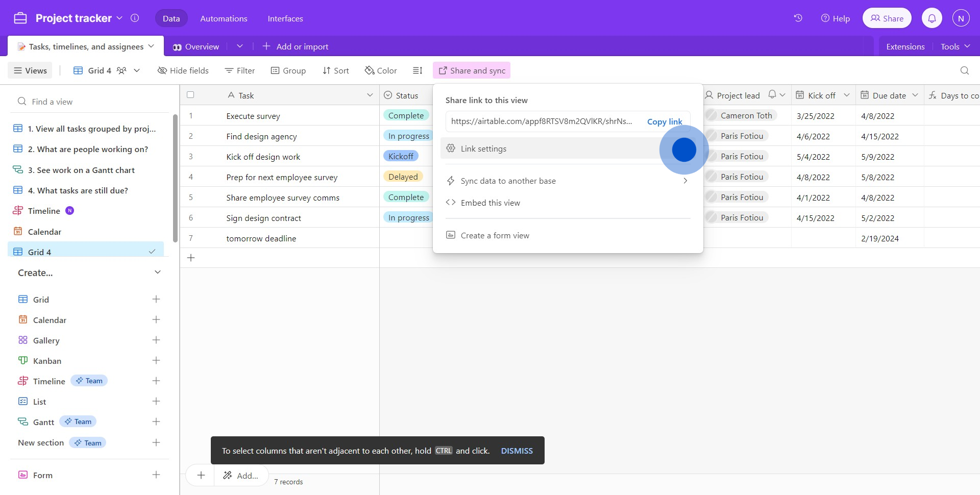Click the Copy link button
Image resolution: width=980 pixels, height=495 pixels.
pos(664,121)
